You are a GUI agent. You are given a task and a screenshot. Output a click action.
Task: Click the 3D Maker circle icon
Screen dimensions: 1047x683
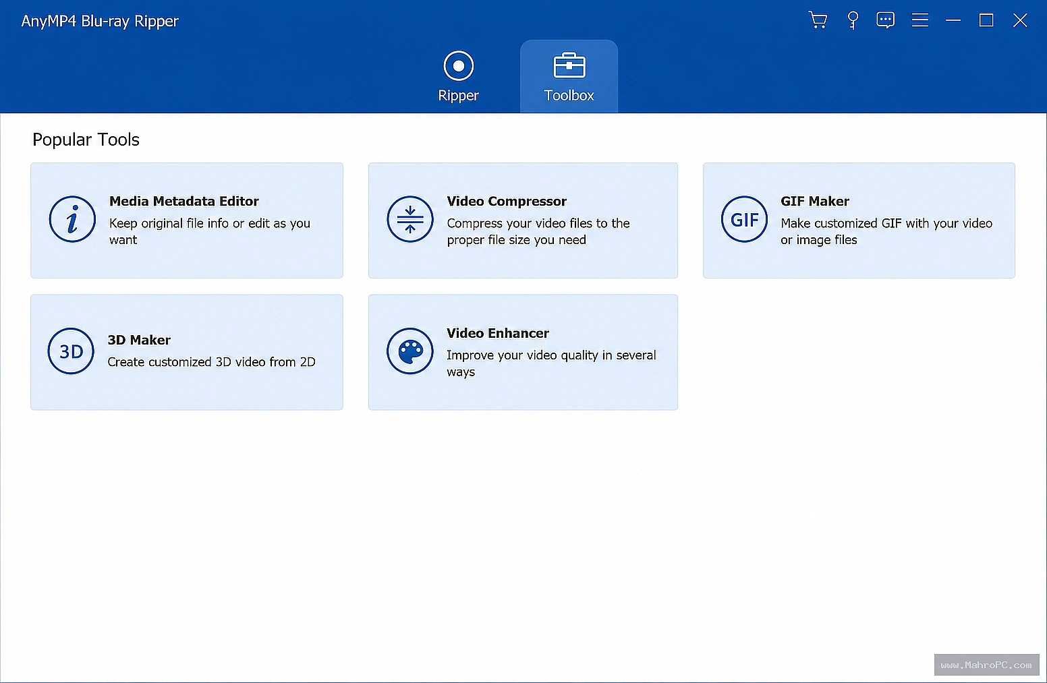[x=71, y=351]
